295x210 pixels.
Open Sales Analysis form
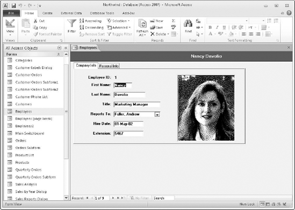pos(26,184)
